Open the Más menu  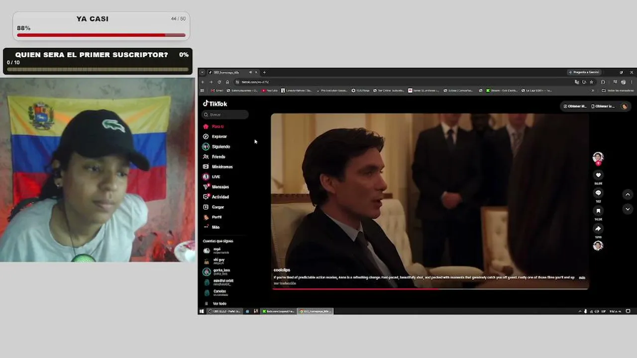[212, 227]
